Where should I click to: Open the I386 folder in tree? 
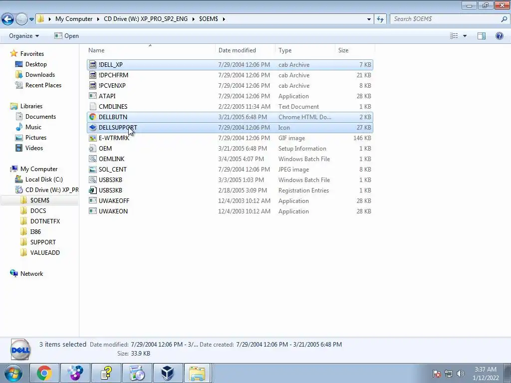(x=35, y=231)
